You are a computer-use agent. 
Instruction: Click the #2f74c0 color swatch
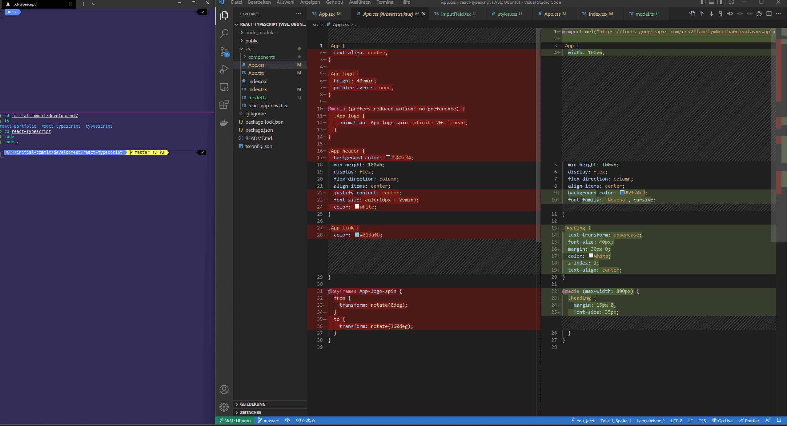(622, 193)
